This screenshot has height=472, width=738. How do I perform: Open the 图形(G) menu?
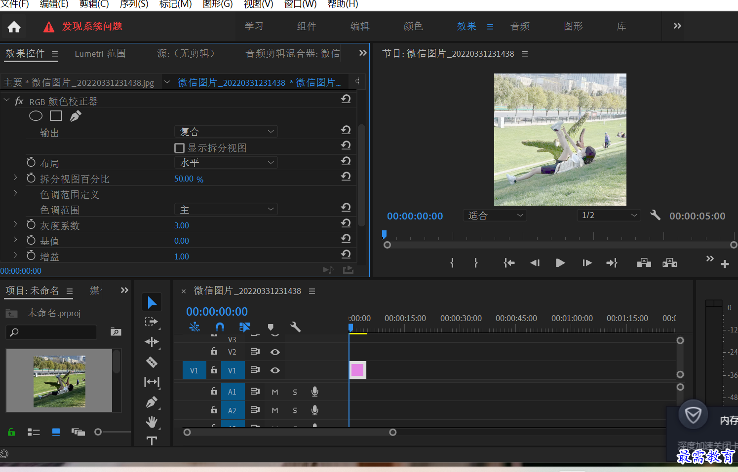point(218,4)
